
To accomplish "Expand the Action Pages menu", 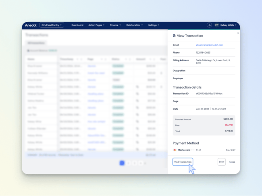I will [96, 25].
